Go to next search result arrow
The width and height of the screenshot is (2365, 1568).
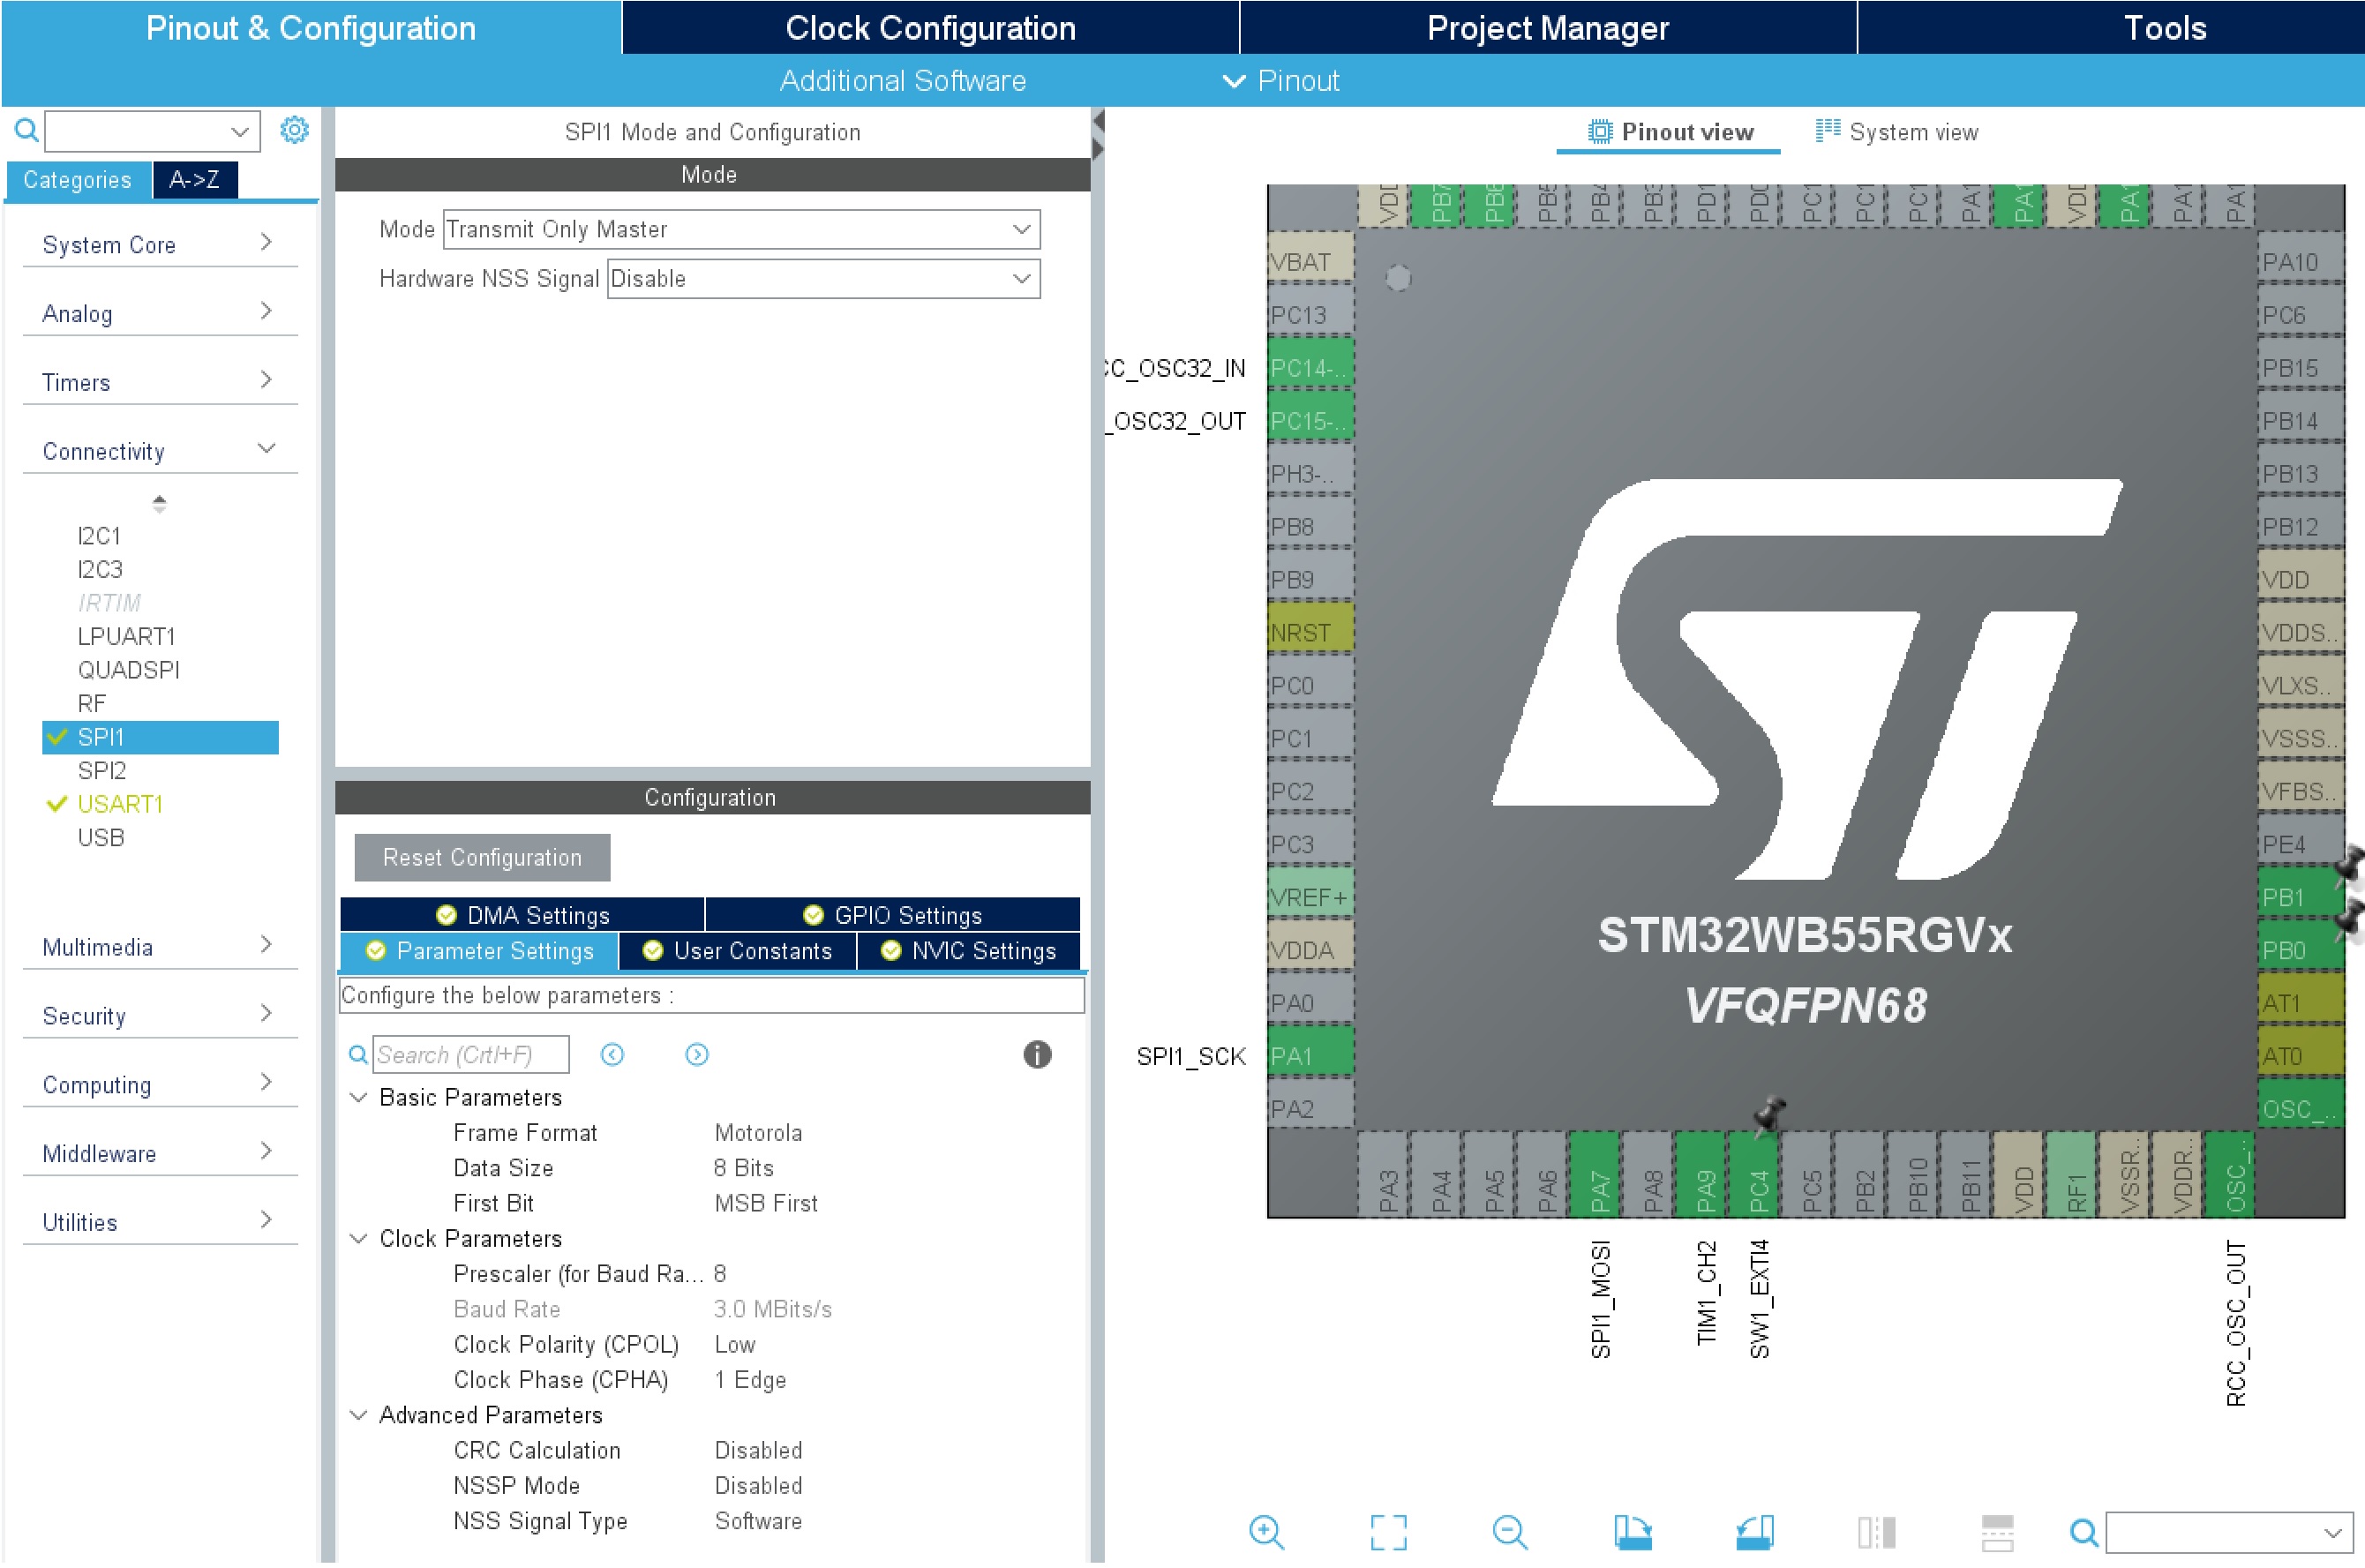pyautogui.click(x=696, y=1054)
